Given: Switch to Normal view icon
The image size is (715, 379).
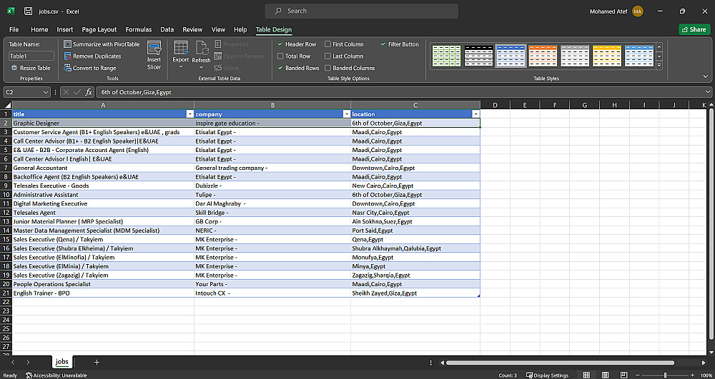Looking at the screenshot, I should 587,375.
